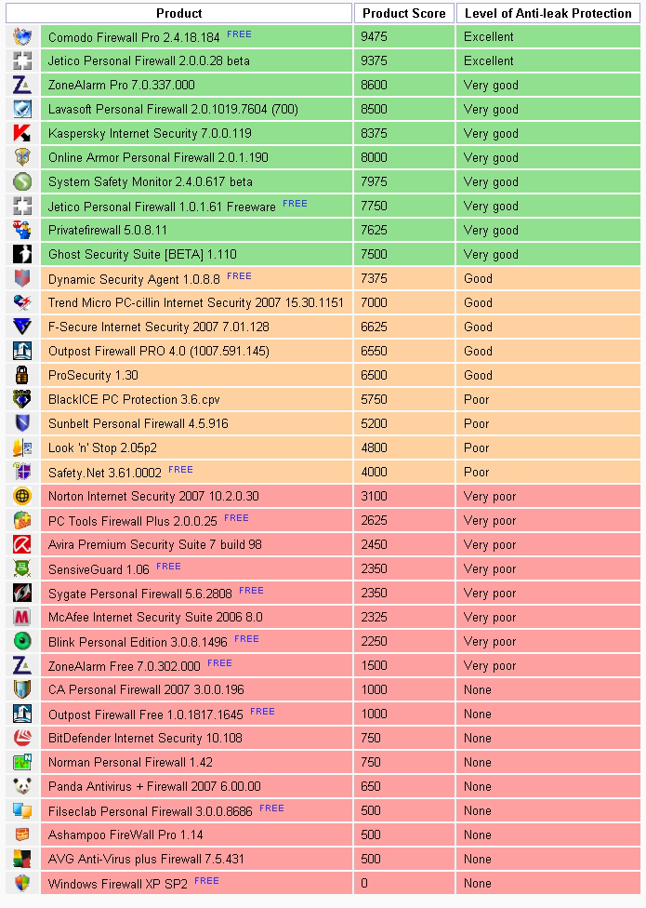Open the Online Armor Personal Firewall entry

point(158,157)
